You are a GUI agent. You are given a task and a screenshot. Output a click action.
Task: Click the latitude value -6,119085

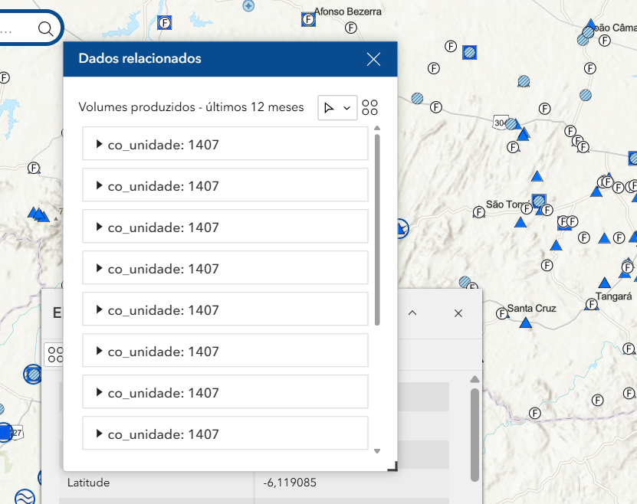pos(290,483)
